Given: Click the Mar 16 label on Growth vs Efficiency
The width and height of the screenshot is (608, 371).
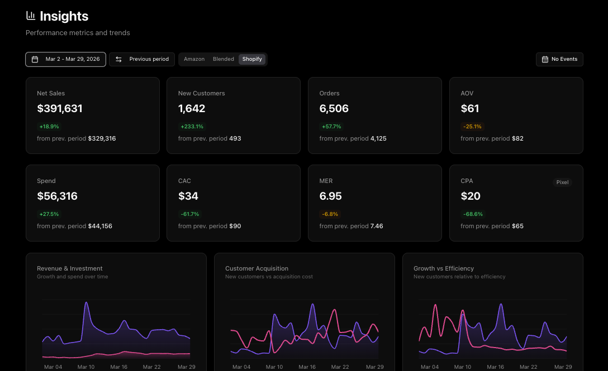Looking at the screenshot, I should pos(495,367).
